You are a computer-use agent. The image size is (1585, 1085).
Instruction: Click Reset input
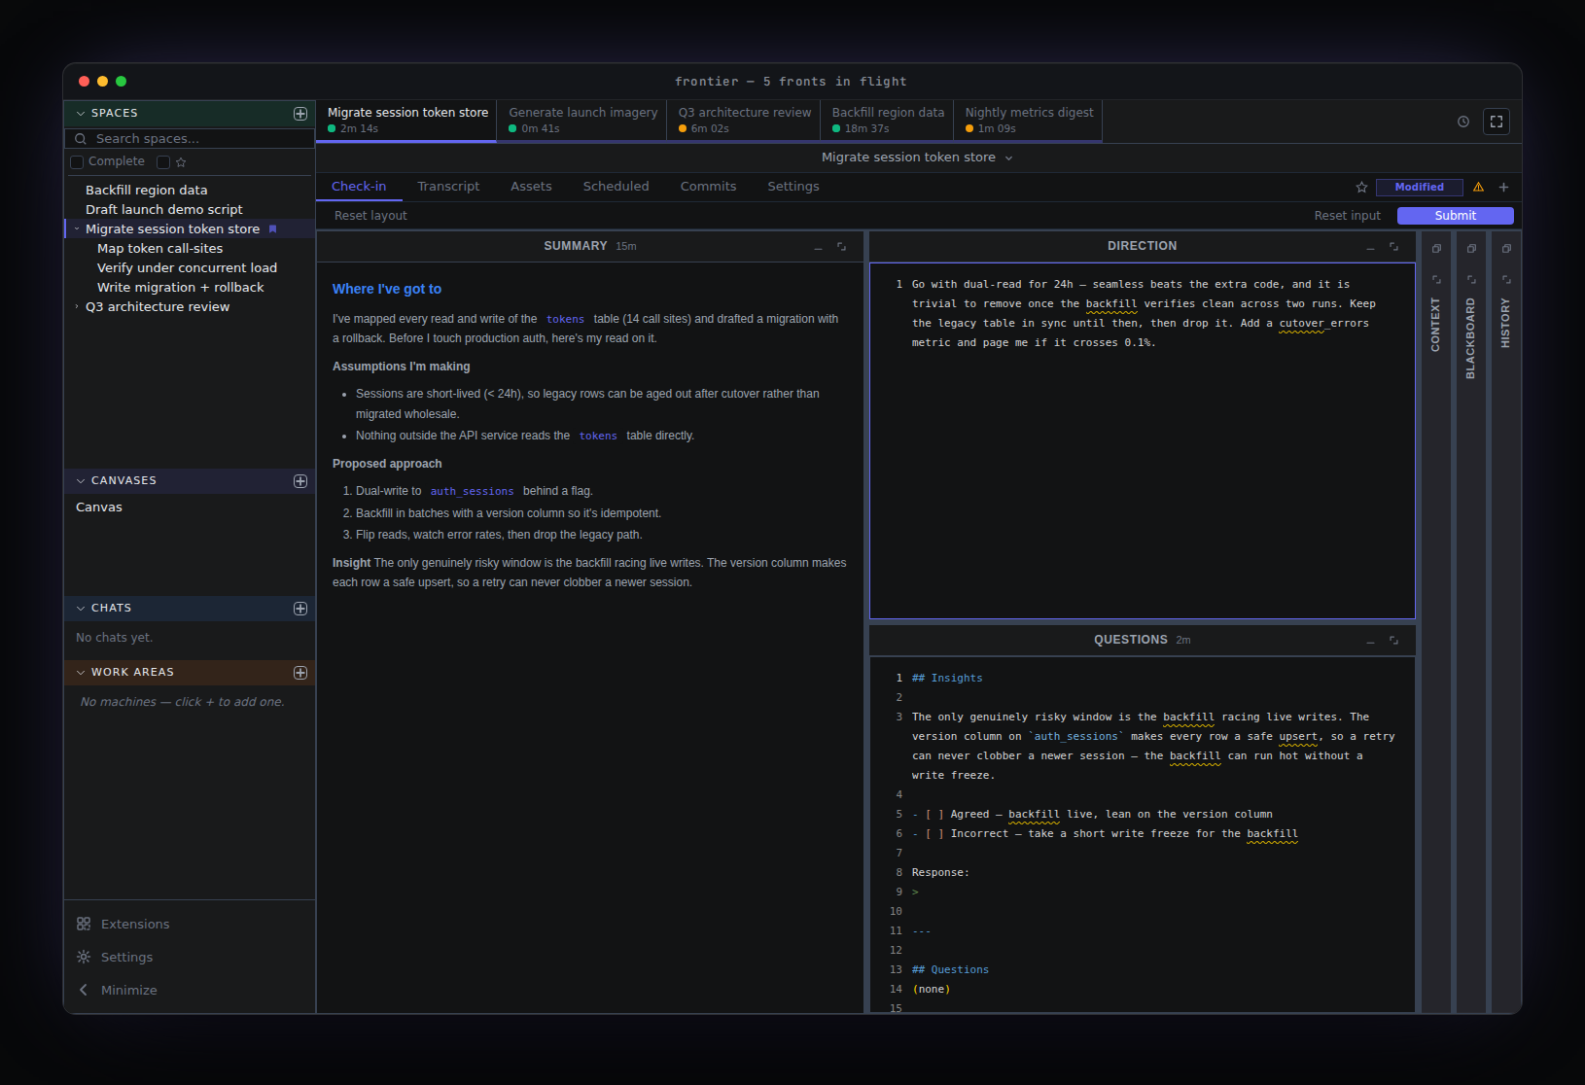(x=1347, y=216)
